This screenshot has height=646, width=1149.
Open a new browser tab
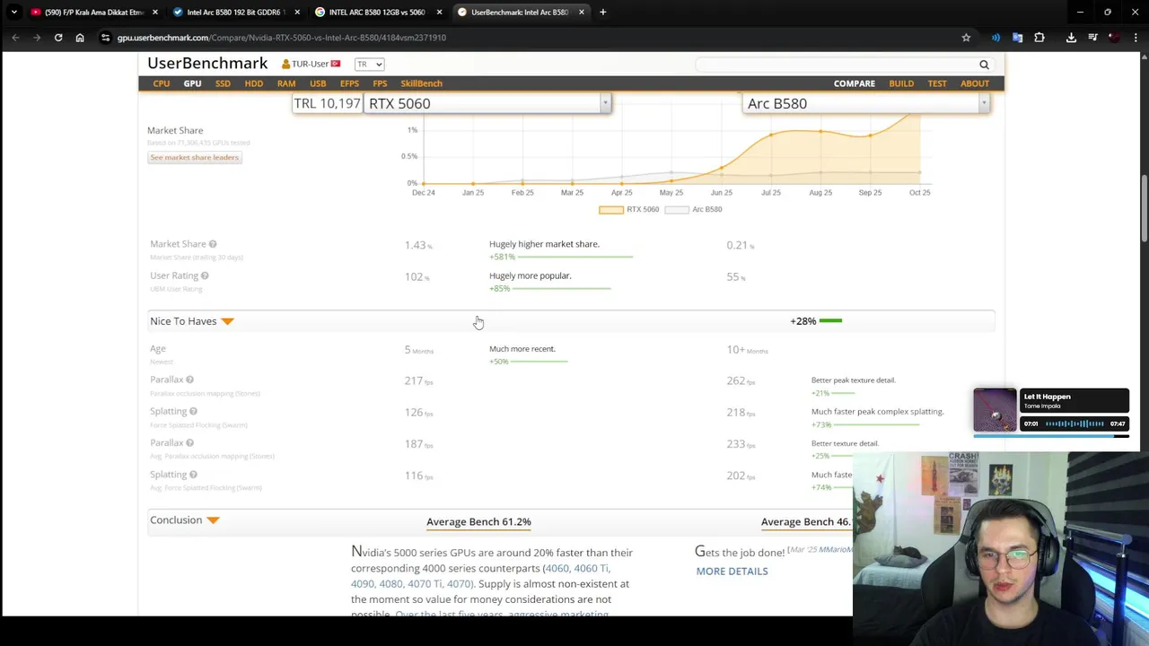point(603,12)
